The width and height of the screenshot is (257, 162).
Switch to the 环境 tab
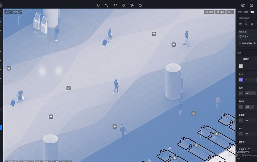[240, 12]
